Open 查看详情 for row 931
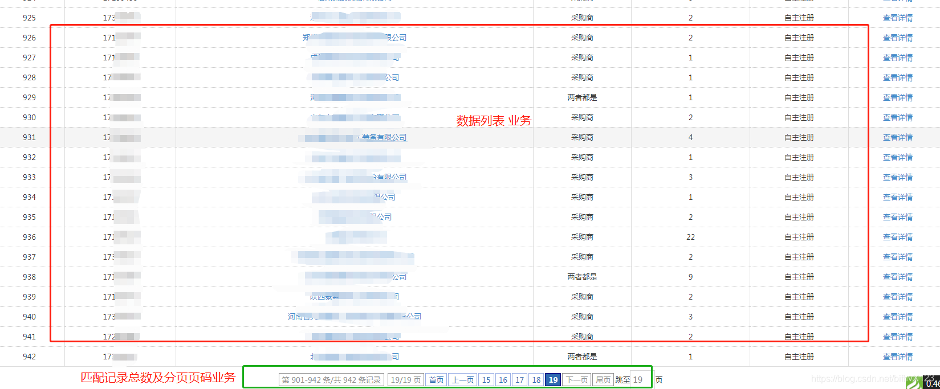Viewport: 940px width, 389px height. point(897,137)
